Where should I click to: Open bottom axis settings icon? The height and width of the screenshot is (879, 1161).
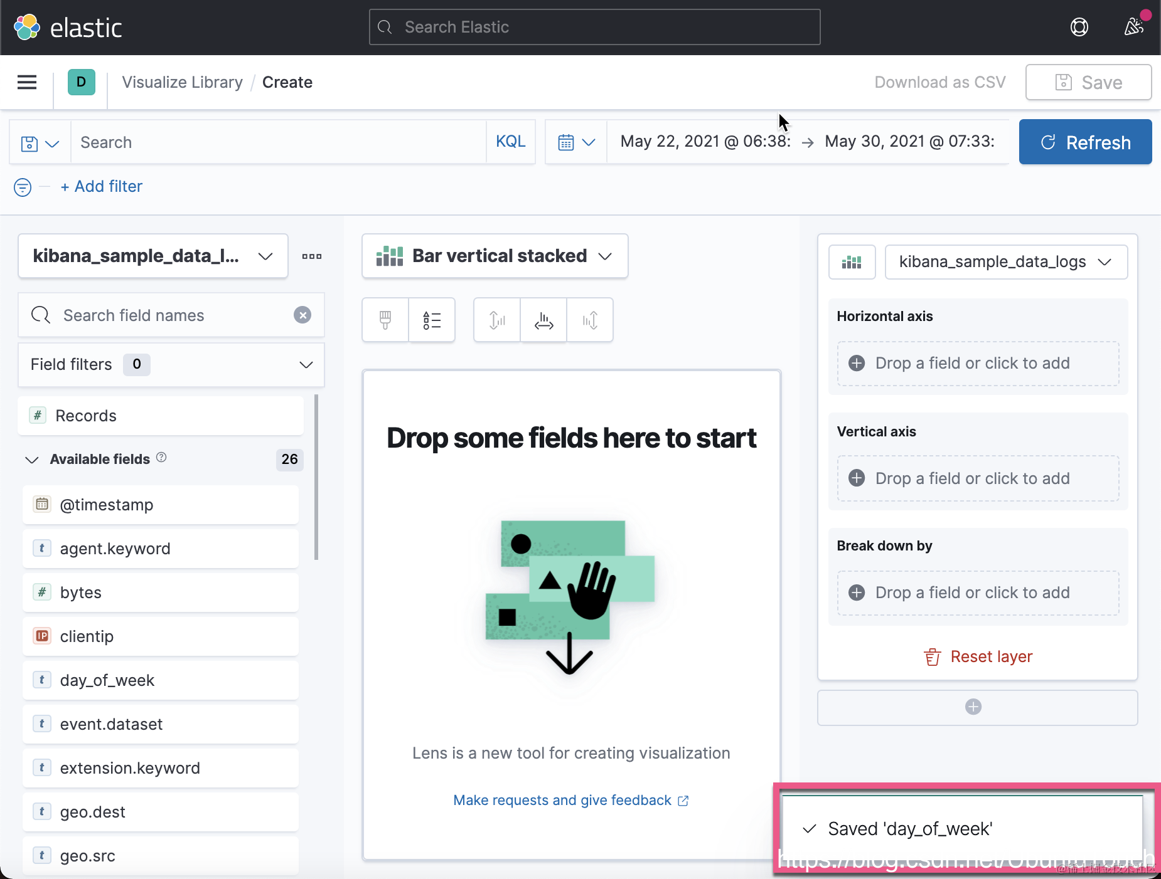543,320
